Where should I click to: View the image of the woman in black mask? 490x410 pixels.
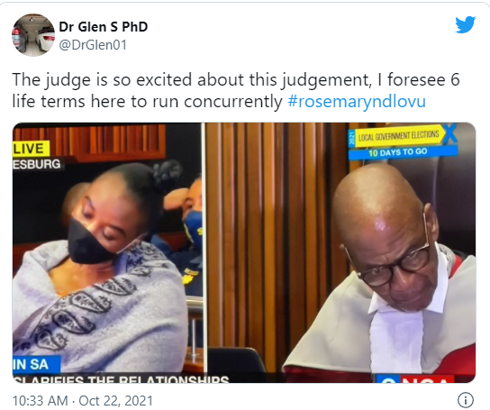point(107,252)
